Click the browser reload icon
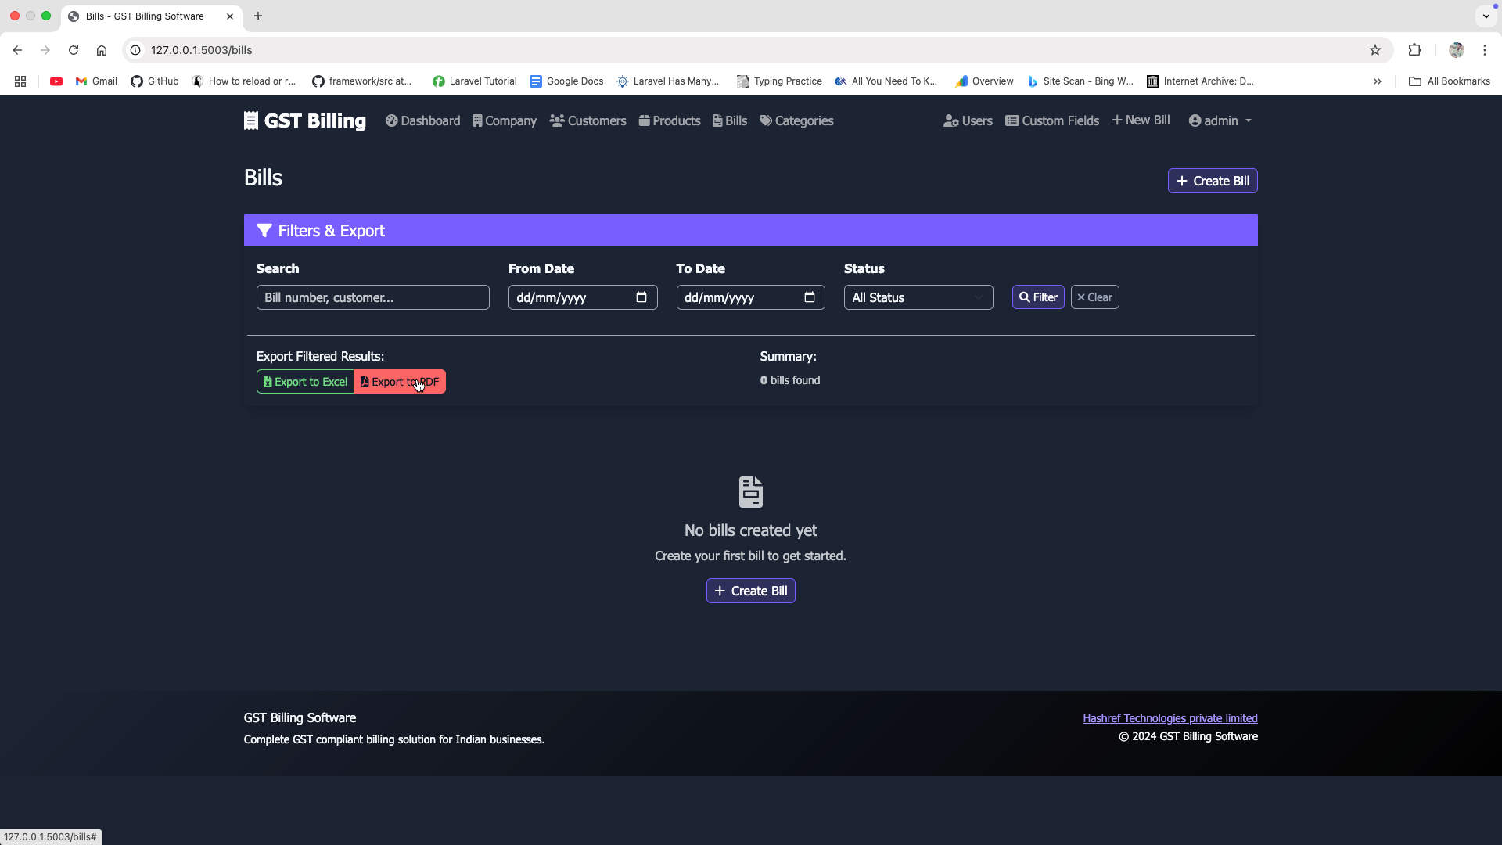1502x845 pixels. pos(74,50)
